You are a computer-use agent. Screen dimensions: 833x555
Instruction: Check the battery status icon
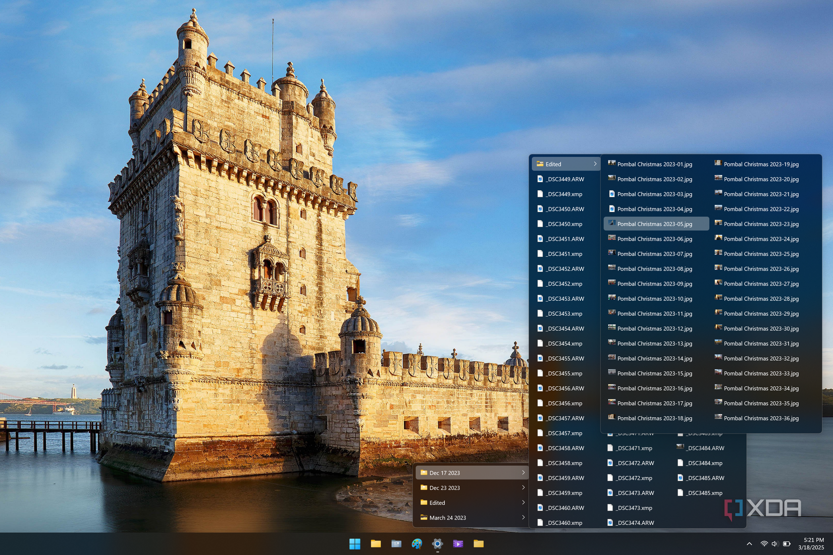pyautogui.click(x=787, y=544)
